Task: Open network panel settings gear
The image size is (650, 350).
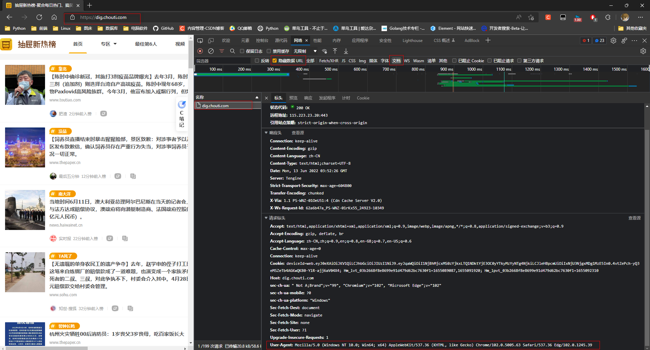Action: click(x=643, y=51)
